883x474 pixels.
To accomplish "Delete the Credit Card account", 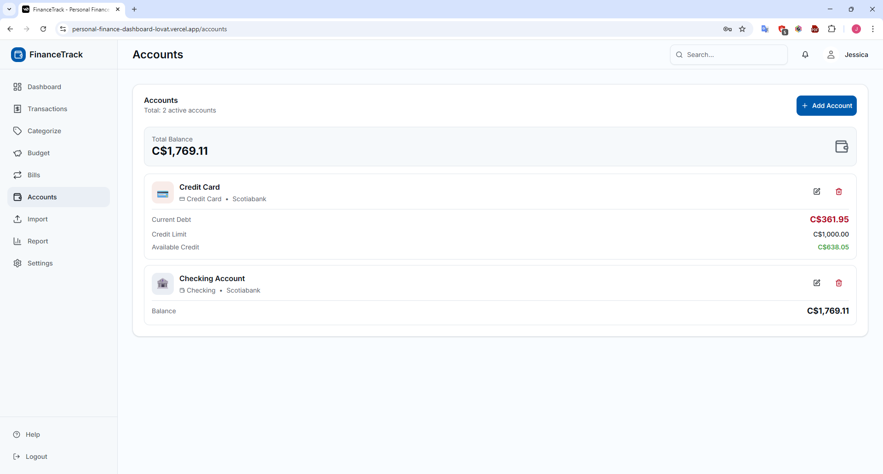I will point(839,192).
